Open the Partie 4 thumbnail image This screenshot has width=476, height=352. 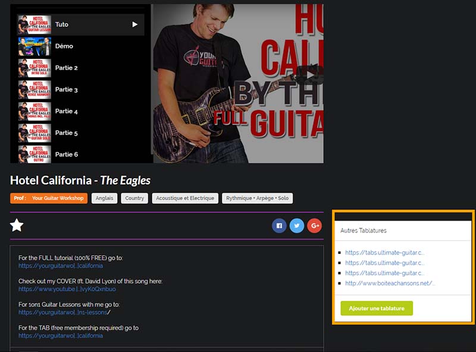[35, 111]
